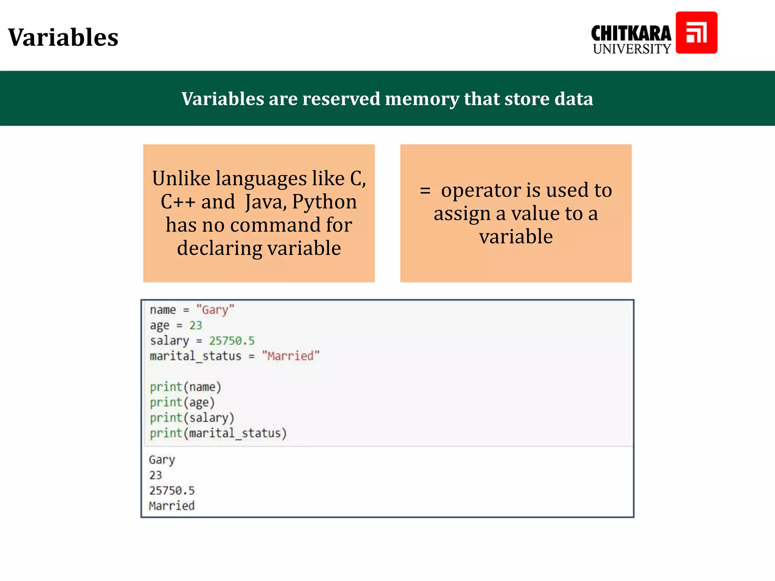The image size is (775, 581).
Task: Click the marital_status = "Married" line
Action: [235, 356]
